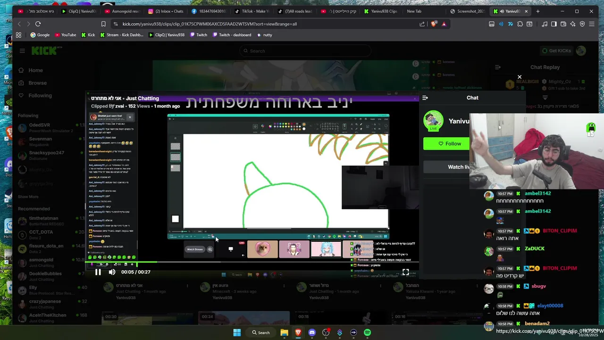Click the Watch live button

[458, 167]
